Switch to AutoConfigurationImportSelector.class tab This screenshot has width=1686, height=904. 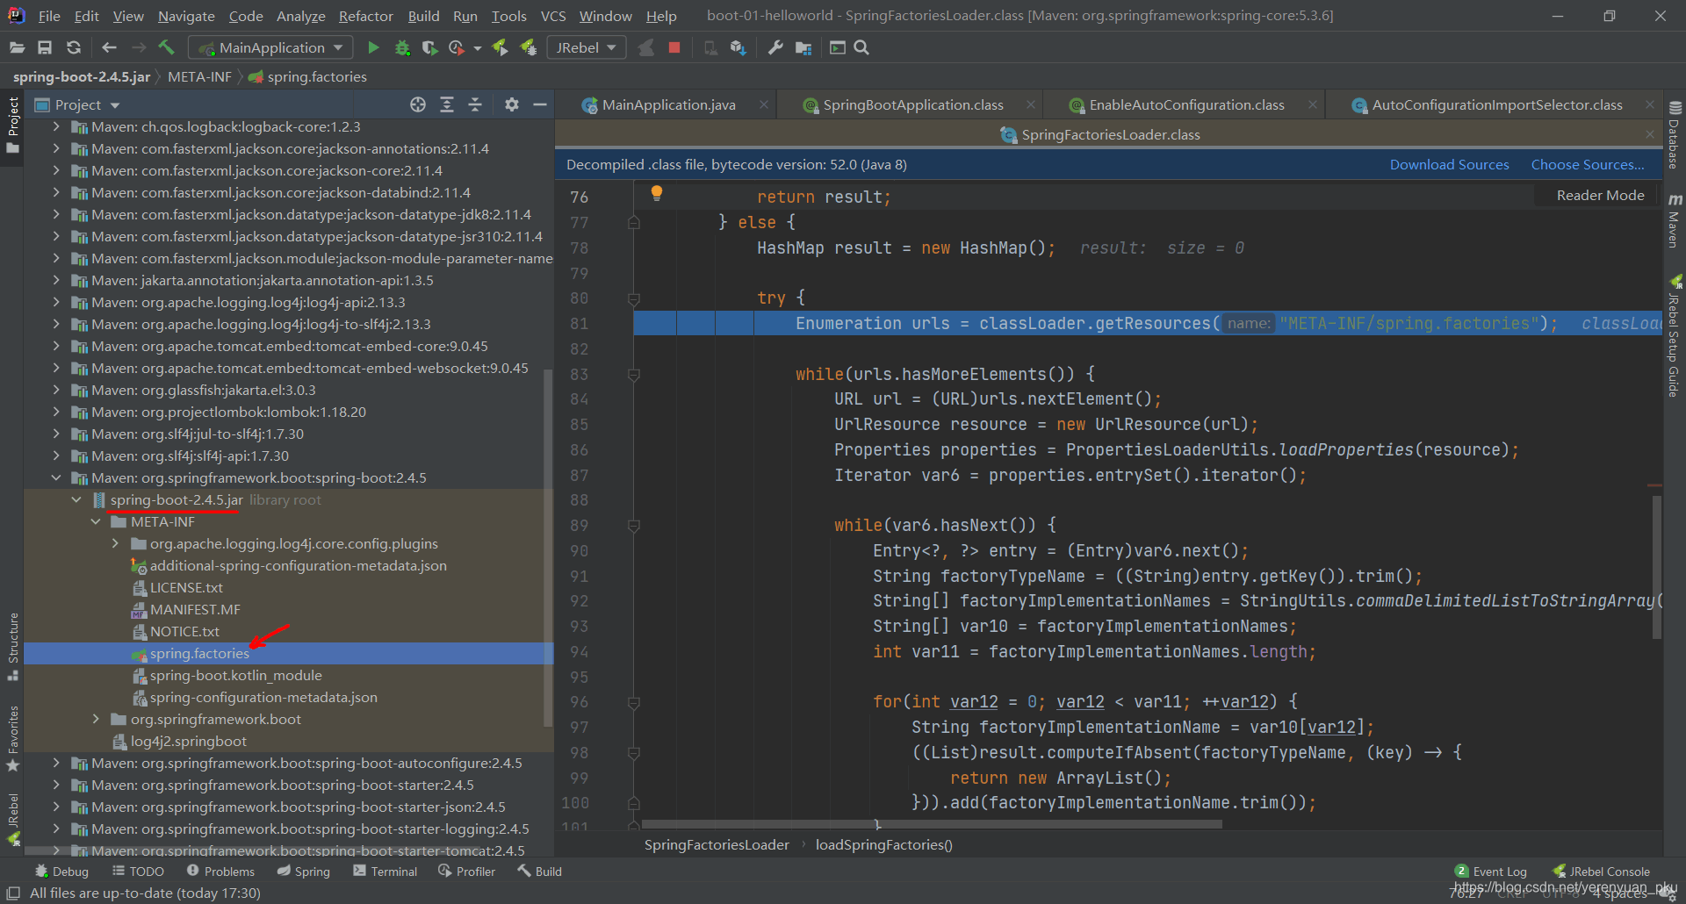(1496, 104)
